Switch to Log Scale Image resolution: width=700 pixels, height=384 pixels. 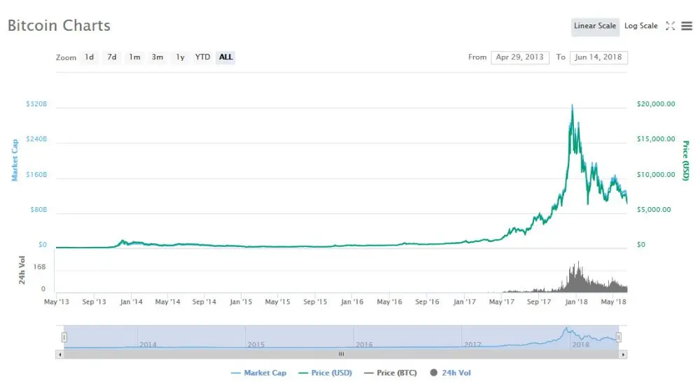pyautogui.click(x=640, y=26)
